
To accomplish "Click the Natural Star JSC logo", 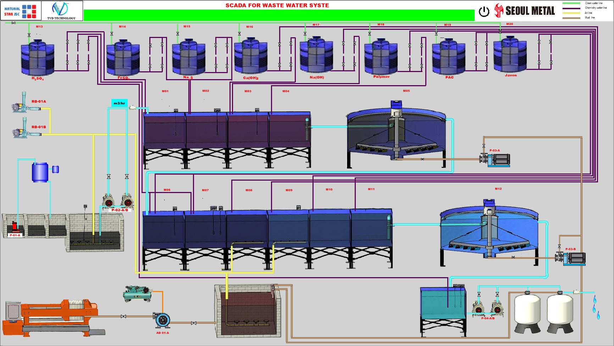I will (x=21, y=11).
